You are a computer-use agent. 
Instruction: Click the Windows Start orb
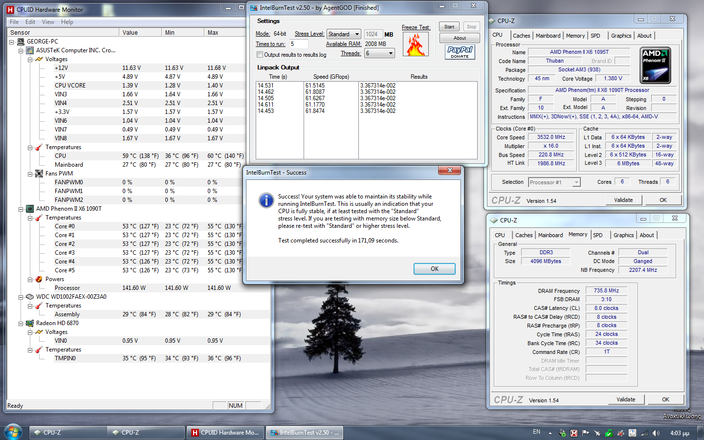click(x=13, y=432)
